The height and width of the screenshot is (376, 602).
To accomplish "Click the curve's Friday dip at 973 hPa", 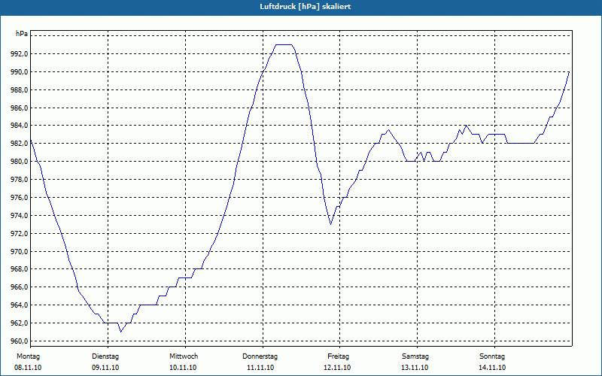I will (x=330, y=224).
